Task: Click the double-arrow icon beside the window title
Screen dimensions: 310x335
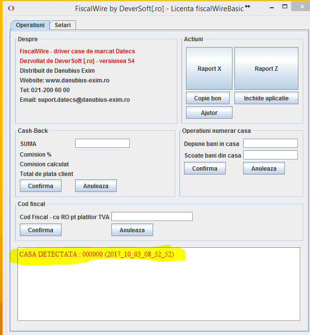Action: [x=248, y=7]
